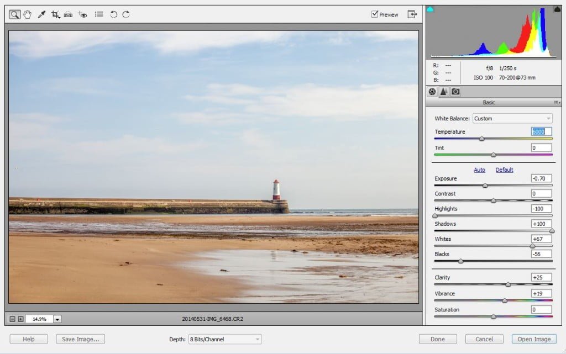Uncheck the Preview checkbox

tap(375, 14)
